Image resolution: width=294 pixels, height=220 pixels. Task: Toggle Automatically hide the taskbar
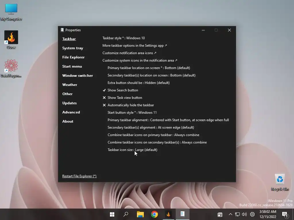pos(128,105)
